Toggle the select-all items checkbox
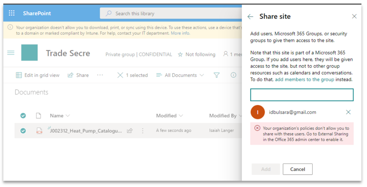 point(23,115)
